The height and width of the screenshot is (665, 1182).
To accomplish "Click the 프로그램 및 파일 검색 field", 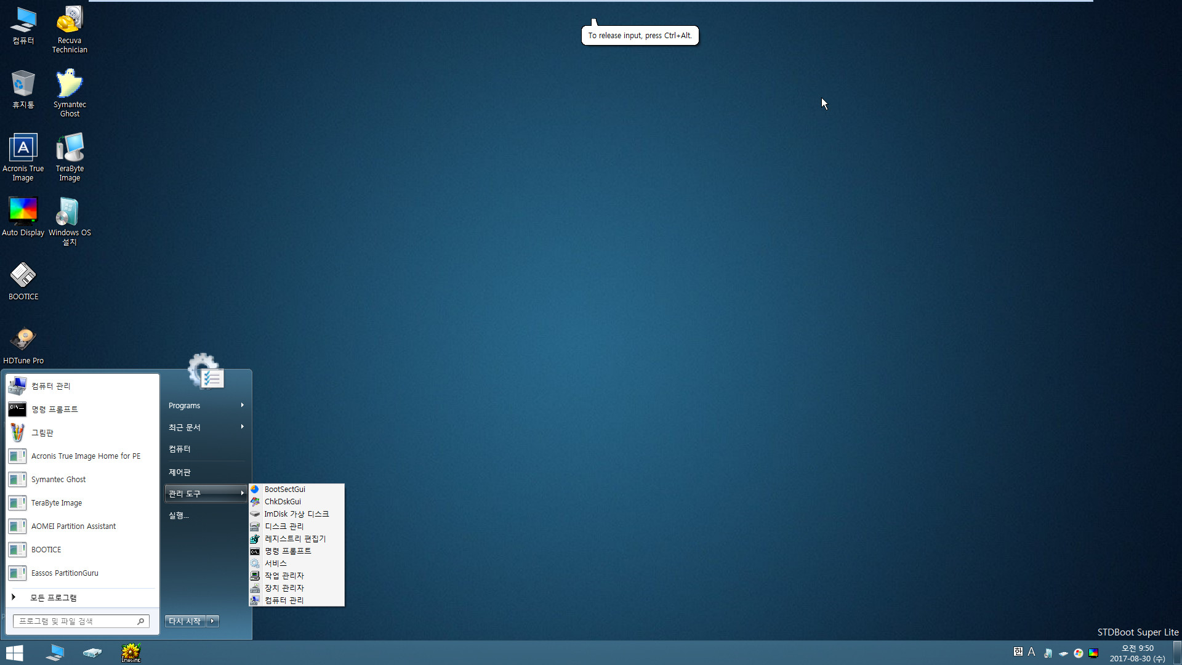I will pyautogui.click(x=81, y=621).
